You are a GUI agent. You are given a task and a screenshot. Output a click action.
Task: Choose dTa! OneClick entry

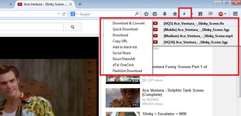tap(123, 65)
